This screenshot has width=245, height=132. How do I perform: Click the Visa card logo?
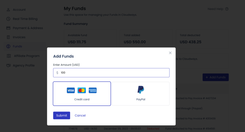point(71,90)
